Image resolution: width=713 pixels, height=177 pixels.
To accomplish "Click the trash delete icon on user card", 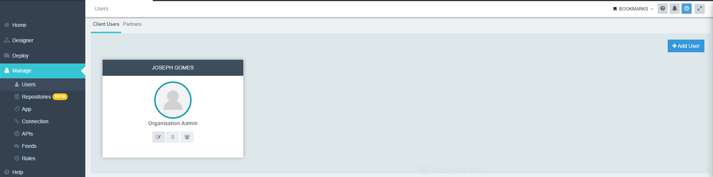I will (x=173, y=137).
